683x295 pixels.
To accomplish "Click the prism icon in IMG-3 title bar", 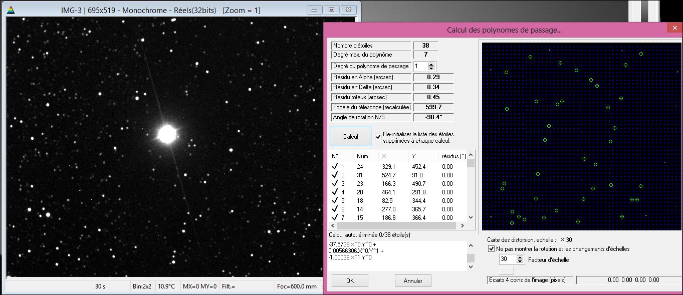I will 11,10.
